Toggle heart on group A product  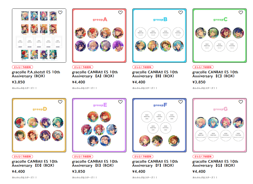[120, 12]
